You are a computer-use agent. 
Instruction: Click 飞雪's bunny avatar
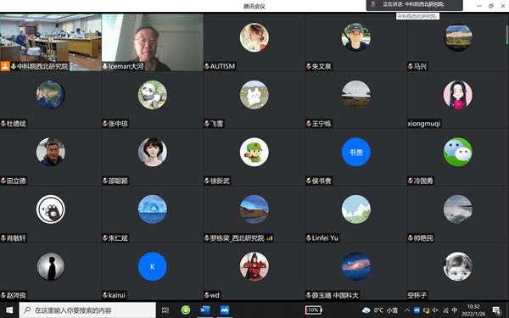(x=255, y=95)
